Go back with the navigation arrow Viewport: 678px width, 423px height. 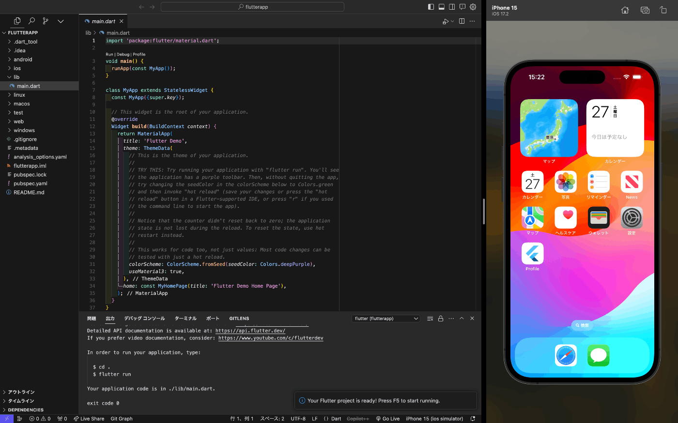(x=141, y=7)
